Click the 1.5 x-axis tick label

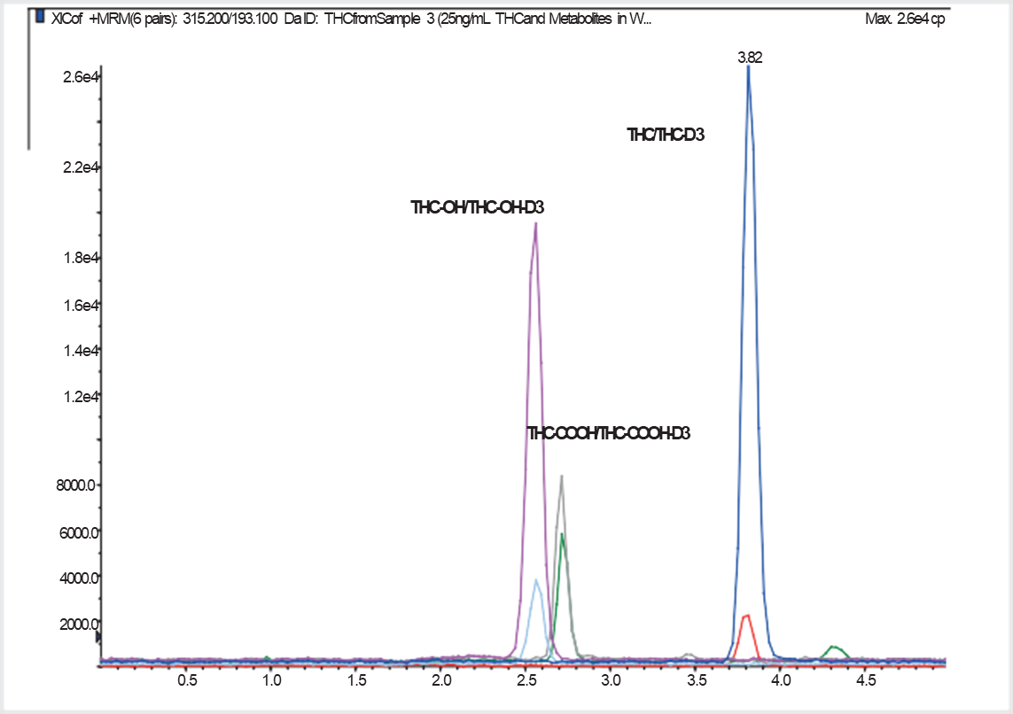tap(356, 679)
